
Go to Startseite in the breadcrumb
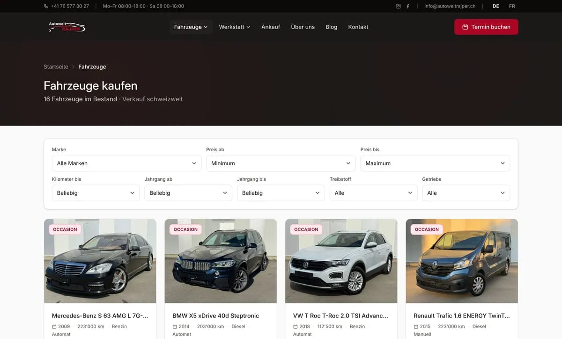56,67
